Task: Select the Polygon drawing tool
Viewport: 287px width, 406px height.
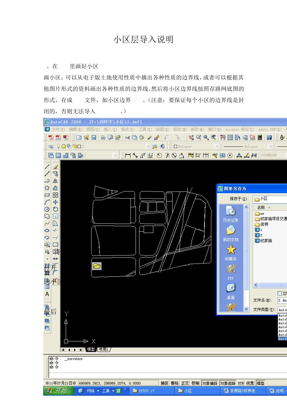Action: click(x=47, y=188)
